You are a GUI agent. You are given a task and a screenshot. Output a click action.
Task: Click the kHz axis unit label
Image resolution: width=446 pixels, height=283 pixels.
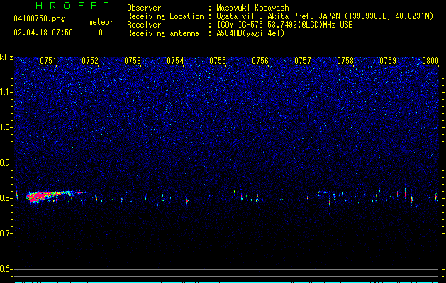click(x=6, y=57)
